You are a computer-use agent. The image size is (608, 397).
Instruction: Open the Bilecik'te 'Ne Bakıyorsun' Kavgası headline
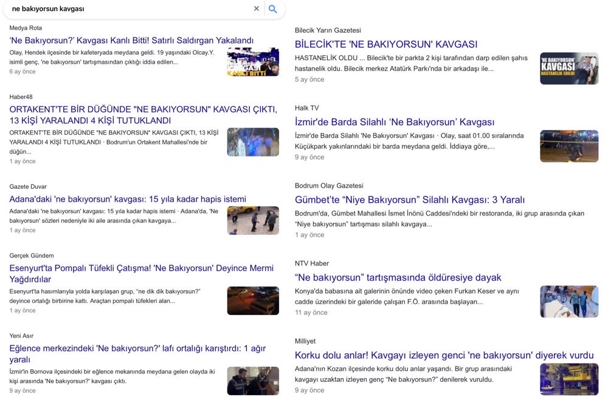(x=386, y=44)
